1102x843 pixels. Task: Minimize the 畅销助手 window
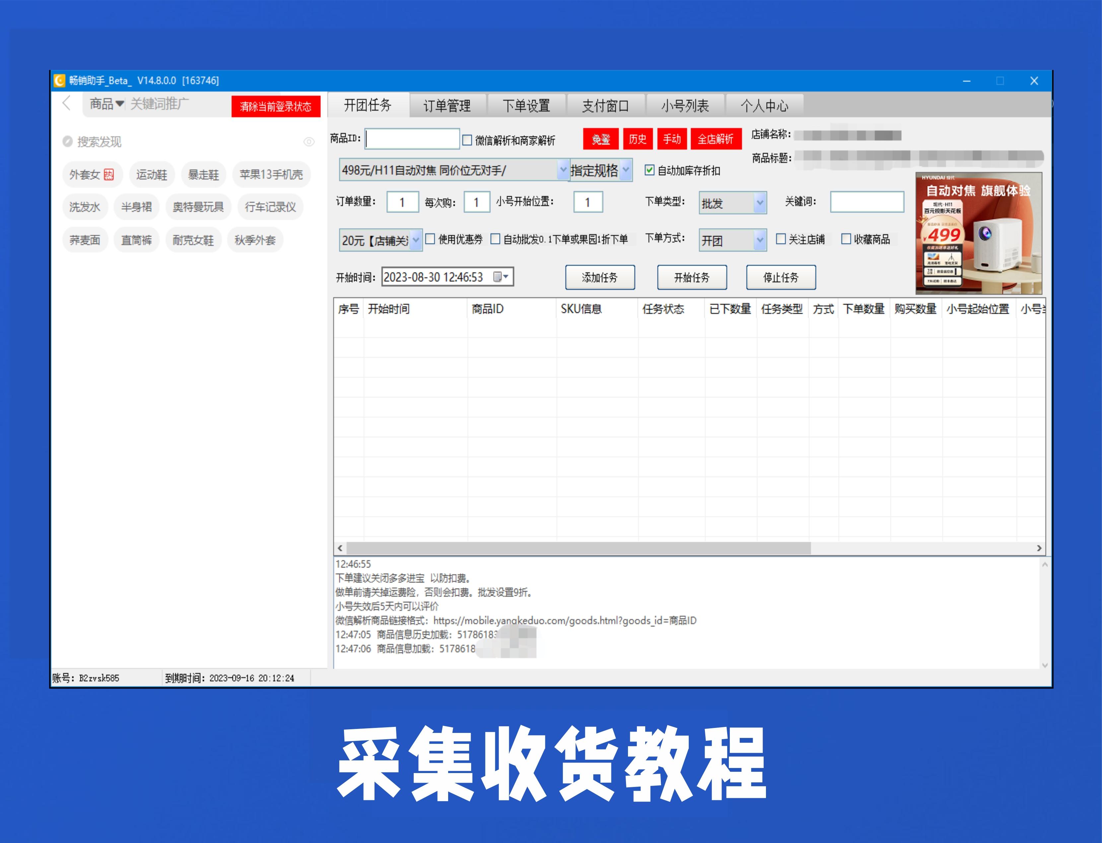[x=967, y=81]
